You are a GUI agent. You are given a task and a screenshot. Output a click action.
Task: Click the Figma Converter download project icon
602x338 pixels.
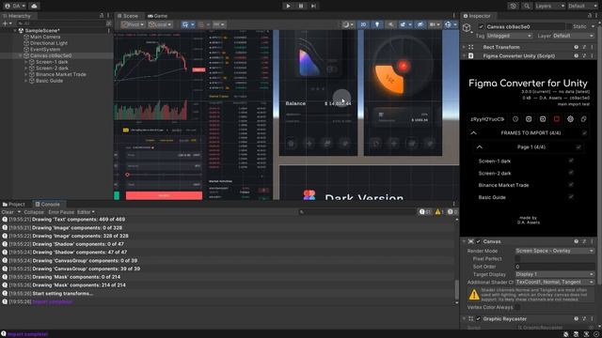529,119
